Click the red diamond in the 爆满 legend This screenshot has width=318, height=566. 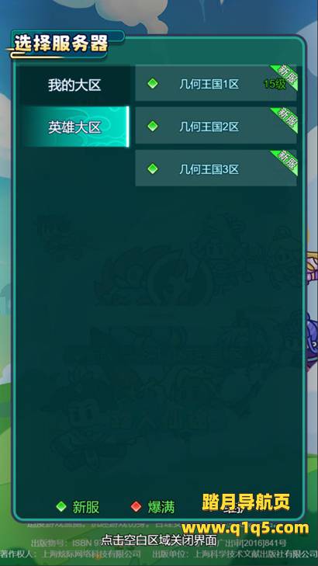(136, 507)
